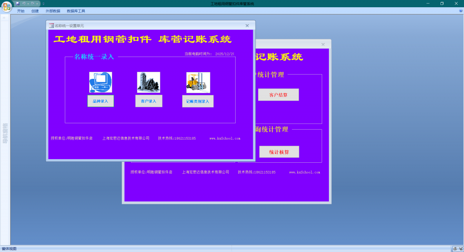The image size is (464, 252).
Task: Click the computer picture above 品种录入
Action: [101, 82]
